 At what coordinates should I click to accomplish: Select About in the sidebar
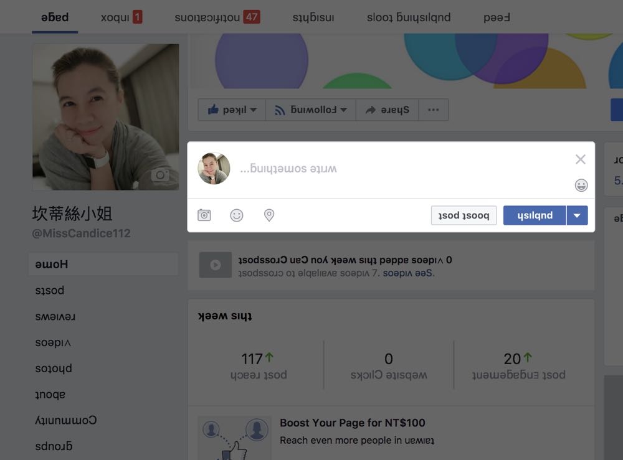click(50, 394)
